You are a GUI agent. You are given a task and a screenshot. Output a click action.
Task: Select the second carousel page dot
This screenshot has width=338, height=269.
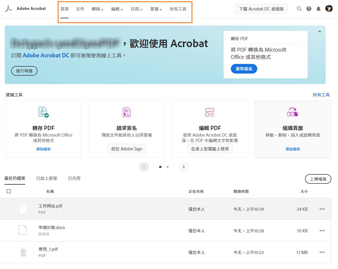click(167, 167)
